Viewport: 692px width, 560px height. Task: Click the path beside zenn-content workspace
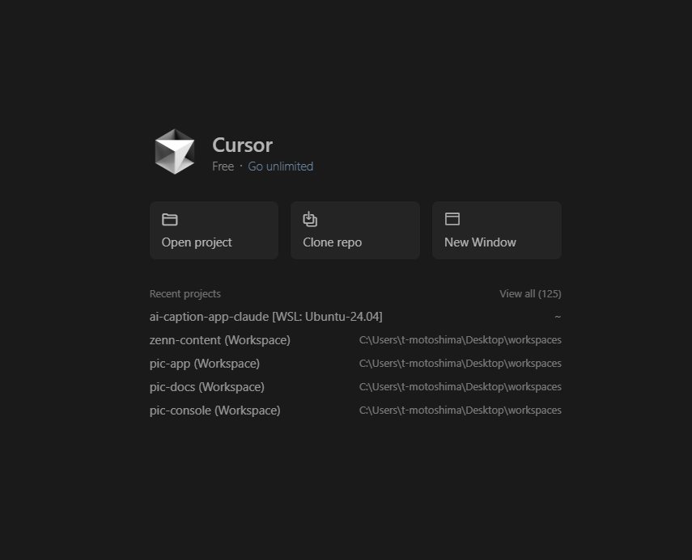coord(460,340)
